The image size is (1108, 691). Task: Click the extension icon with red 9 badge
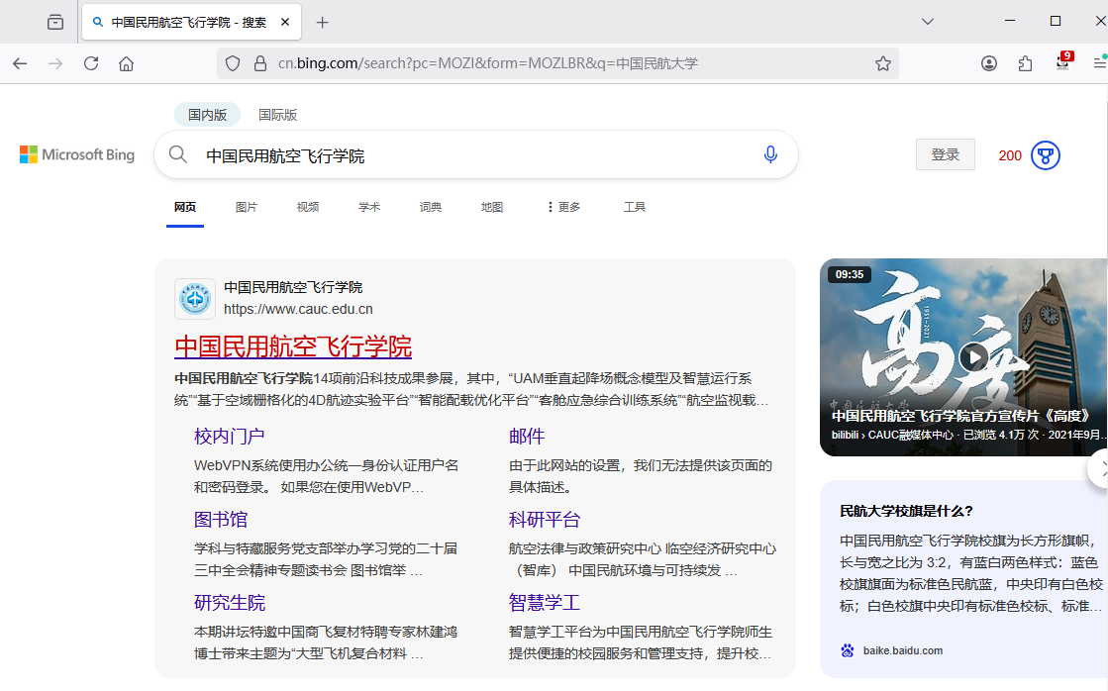click(x=1063, y=61)
